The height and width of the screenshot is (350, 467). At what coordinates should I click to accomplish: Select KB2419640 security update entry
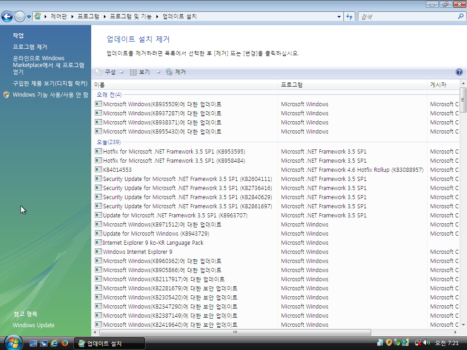point(170,324)
